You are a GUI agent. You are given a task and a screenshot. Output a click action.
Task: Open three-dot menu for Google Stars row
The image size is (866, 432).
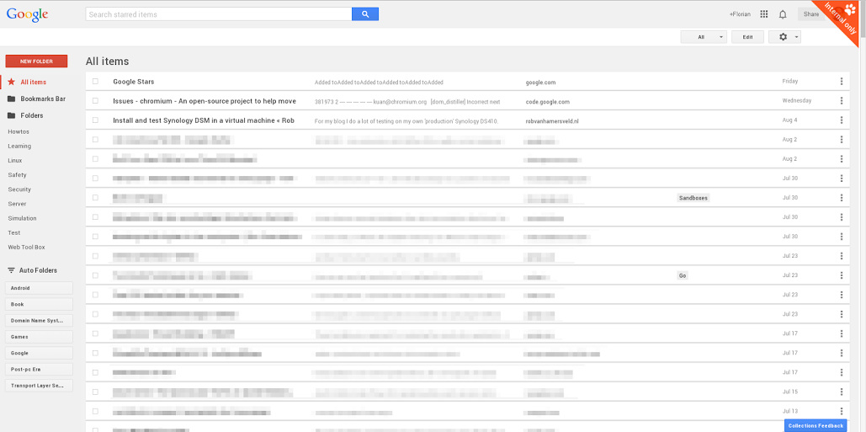(x=841, y=82)
